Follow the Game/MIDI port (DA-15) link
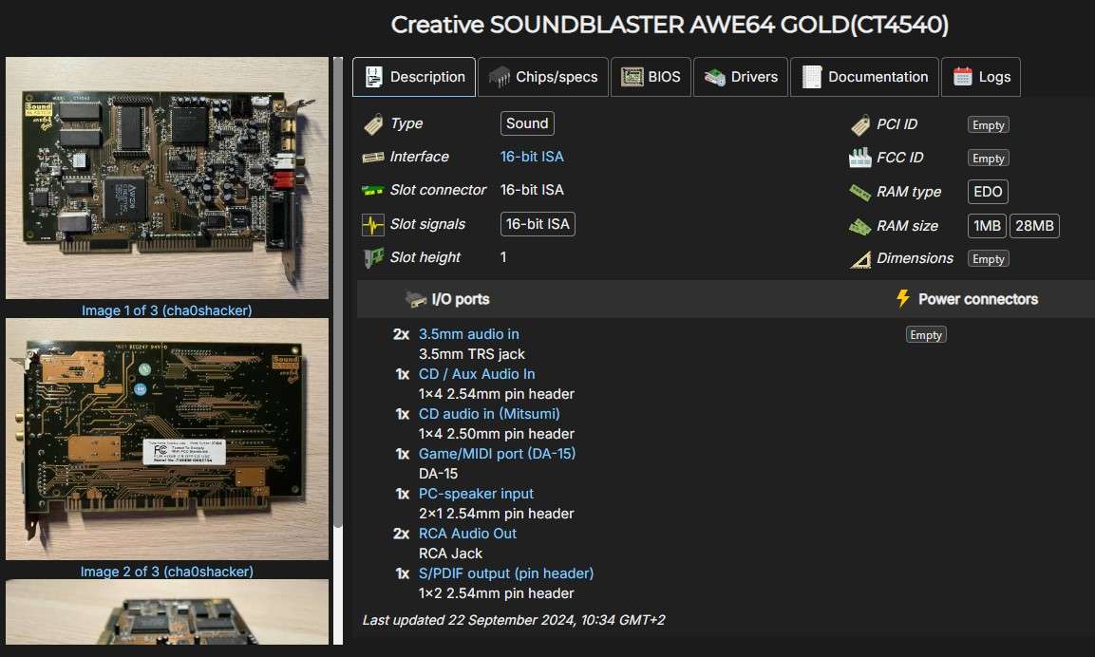This screenshot has width=1095, height=657. pyautogui.click(x=497, y=453)
